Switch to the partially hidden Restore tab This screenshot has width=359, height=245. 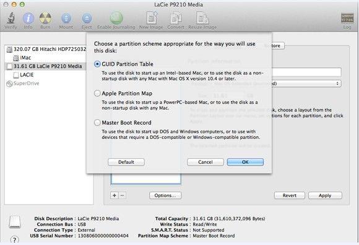click(x=278, y=46)
